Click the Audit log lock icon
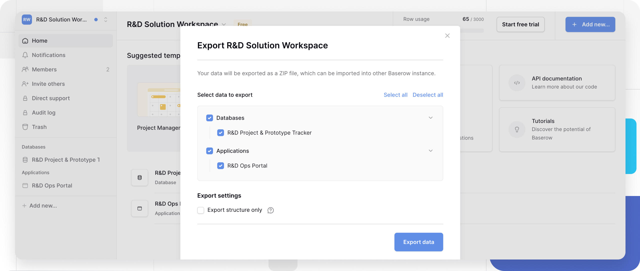Viewport: 640px width, 271px height. (x=25, y=112)
